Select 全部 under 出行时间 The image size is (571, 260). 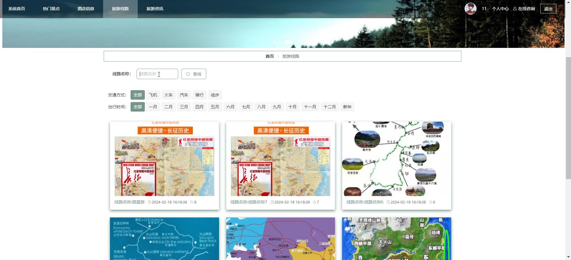pyautogui.click(x=138, y=107)
